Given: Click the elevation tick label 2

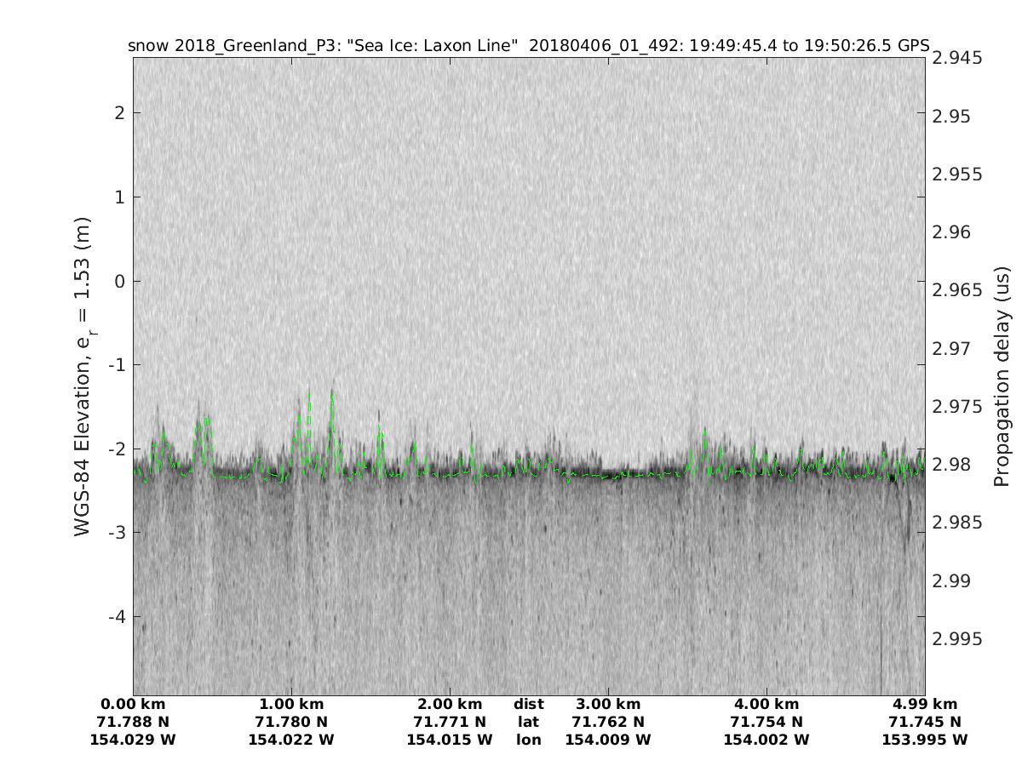Looking at the screenshot, I should [120, 112].
